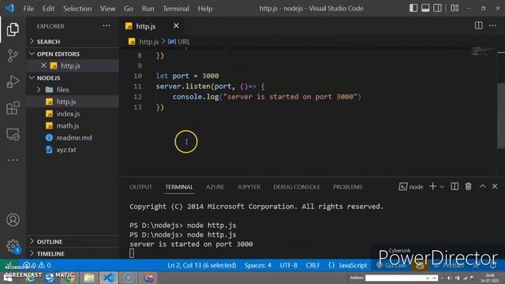
Task: Close the terminal panel
Action: coord(495,186)
